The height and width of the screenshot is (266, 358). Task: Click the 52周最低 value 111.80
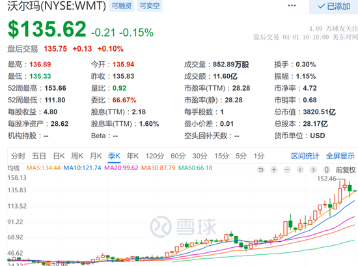(x=55, y=100)
